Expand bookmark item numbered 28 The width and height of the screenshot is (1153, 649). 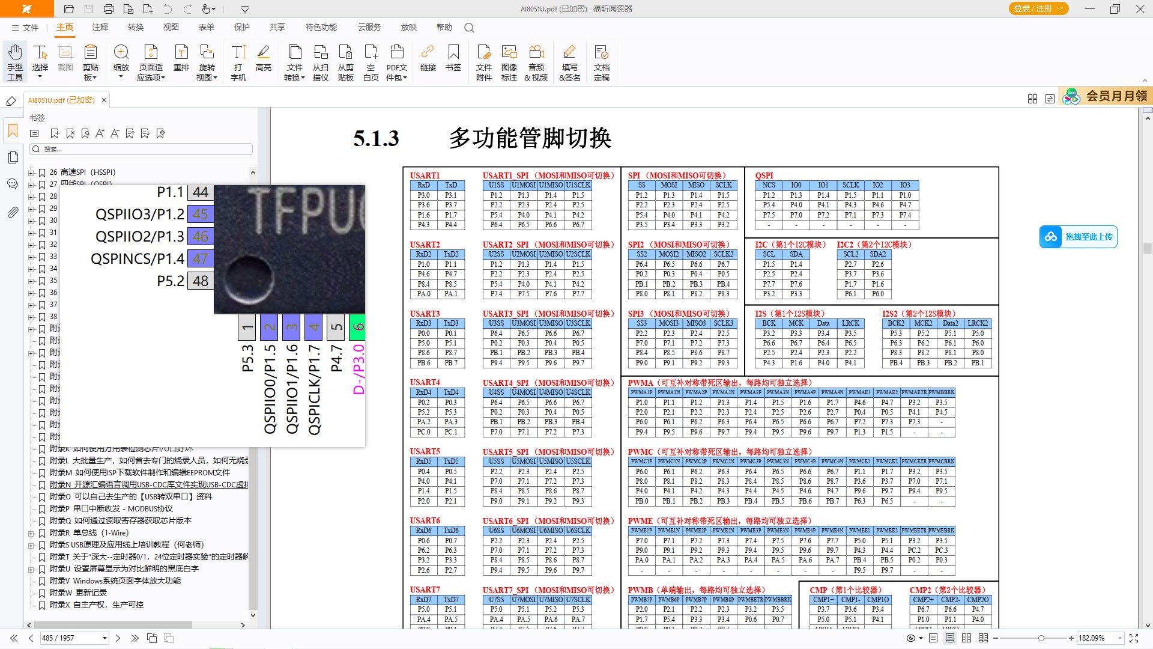31,197
